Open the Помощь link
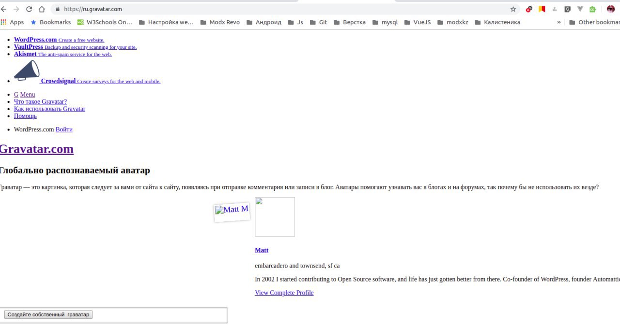This screenshot has height=327, width=620. (25, 116)
